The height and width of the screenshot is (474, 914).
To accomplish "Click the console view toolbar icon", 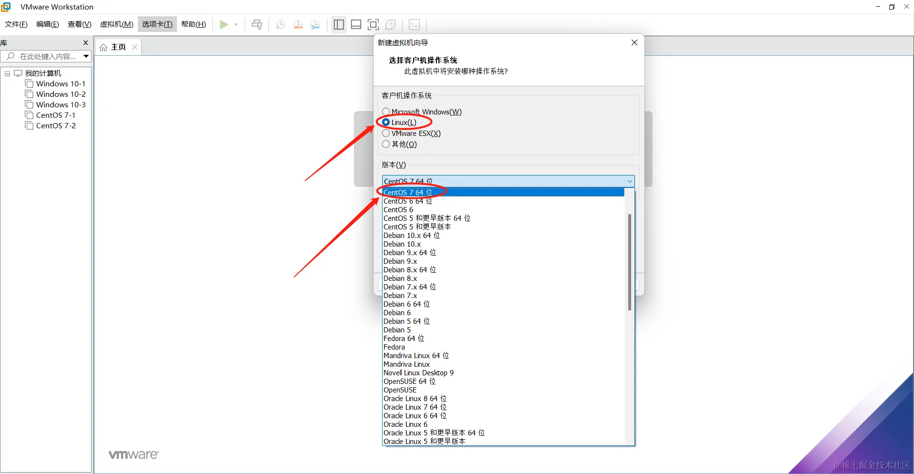I will (x=415, y=24).
